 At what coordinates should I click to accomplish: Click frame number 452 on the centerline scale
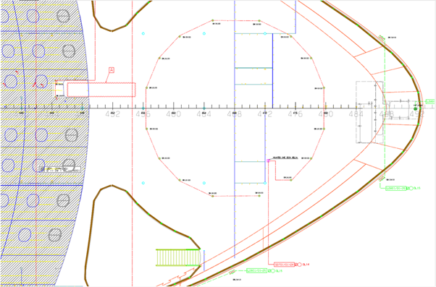(x=112, y=114)
